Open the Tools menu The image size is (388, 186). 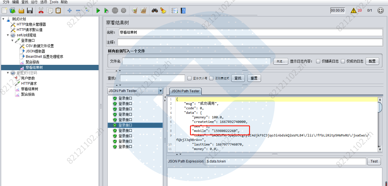coord(54,2)
